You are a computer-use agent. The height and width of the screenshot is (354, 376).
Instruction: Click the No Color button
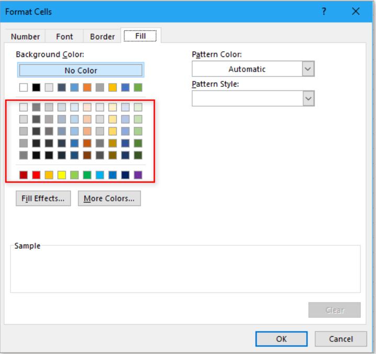tap(81, 71)
